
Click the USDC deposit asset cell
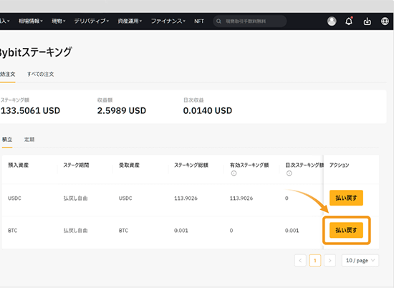(x=14, y=198)
